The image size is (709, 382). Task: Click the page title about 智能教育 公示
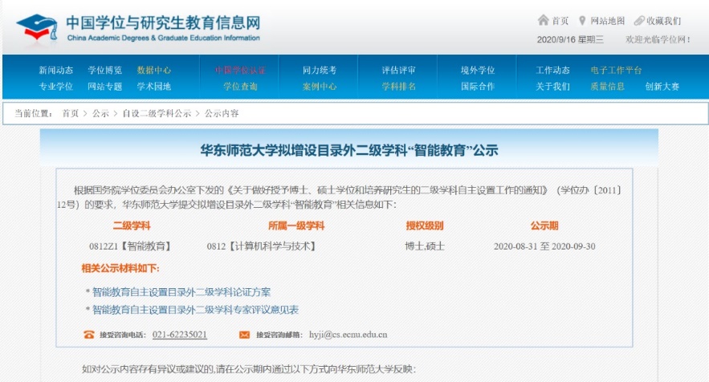point(349,151)
